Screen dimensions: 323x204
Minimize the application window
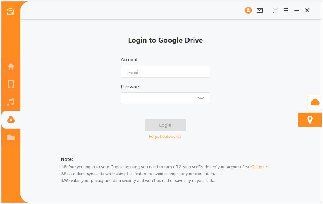296,10
